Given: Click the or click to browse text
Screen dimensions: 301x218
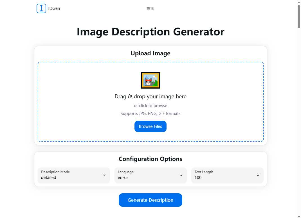Looking at the screenshot, I should (150, 105).
